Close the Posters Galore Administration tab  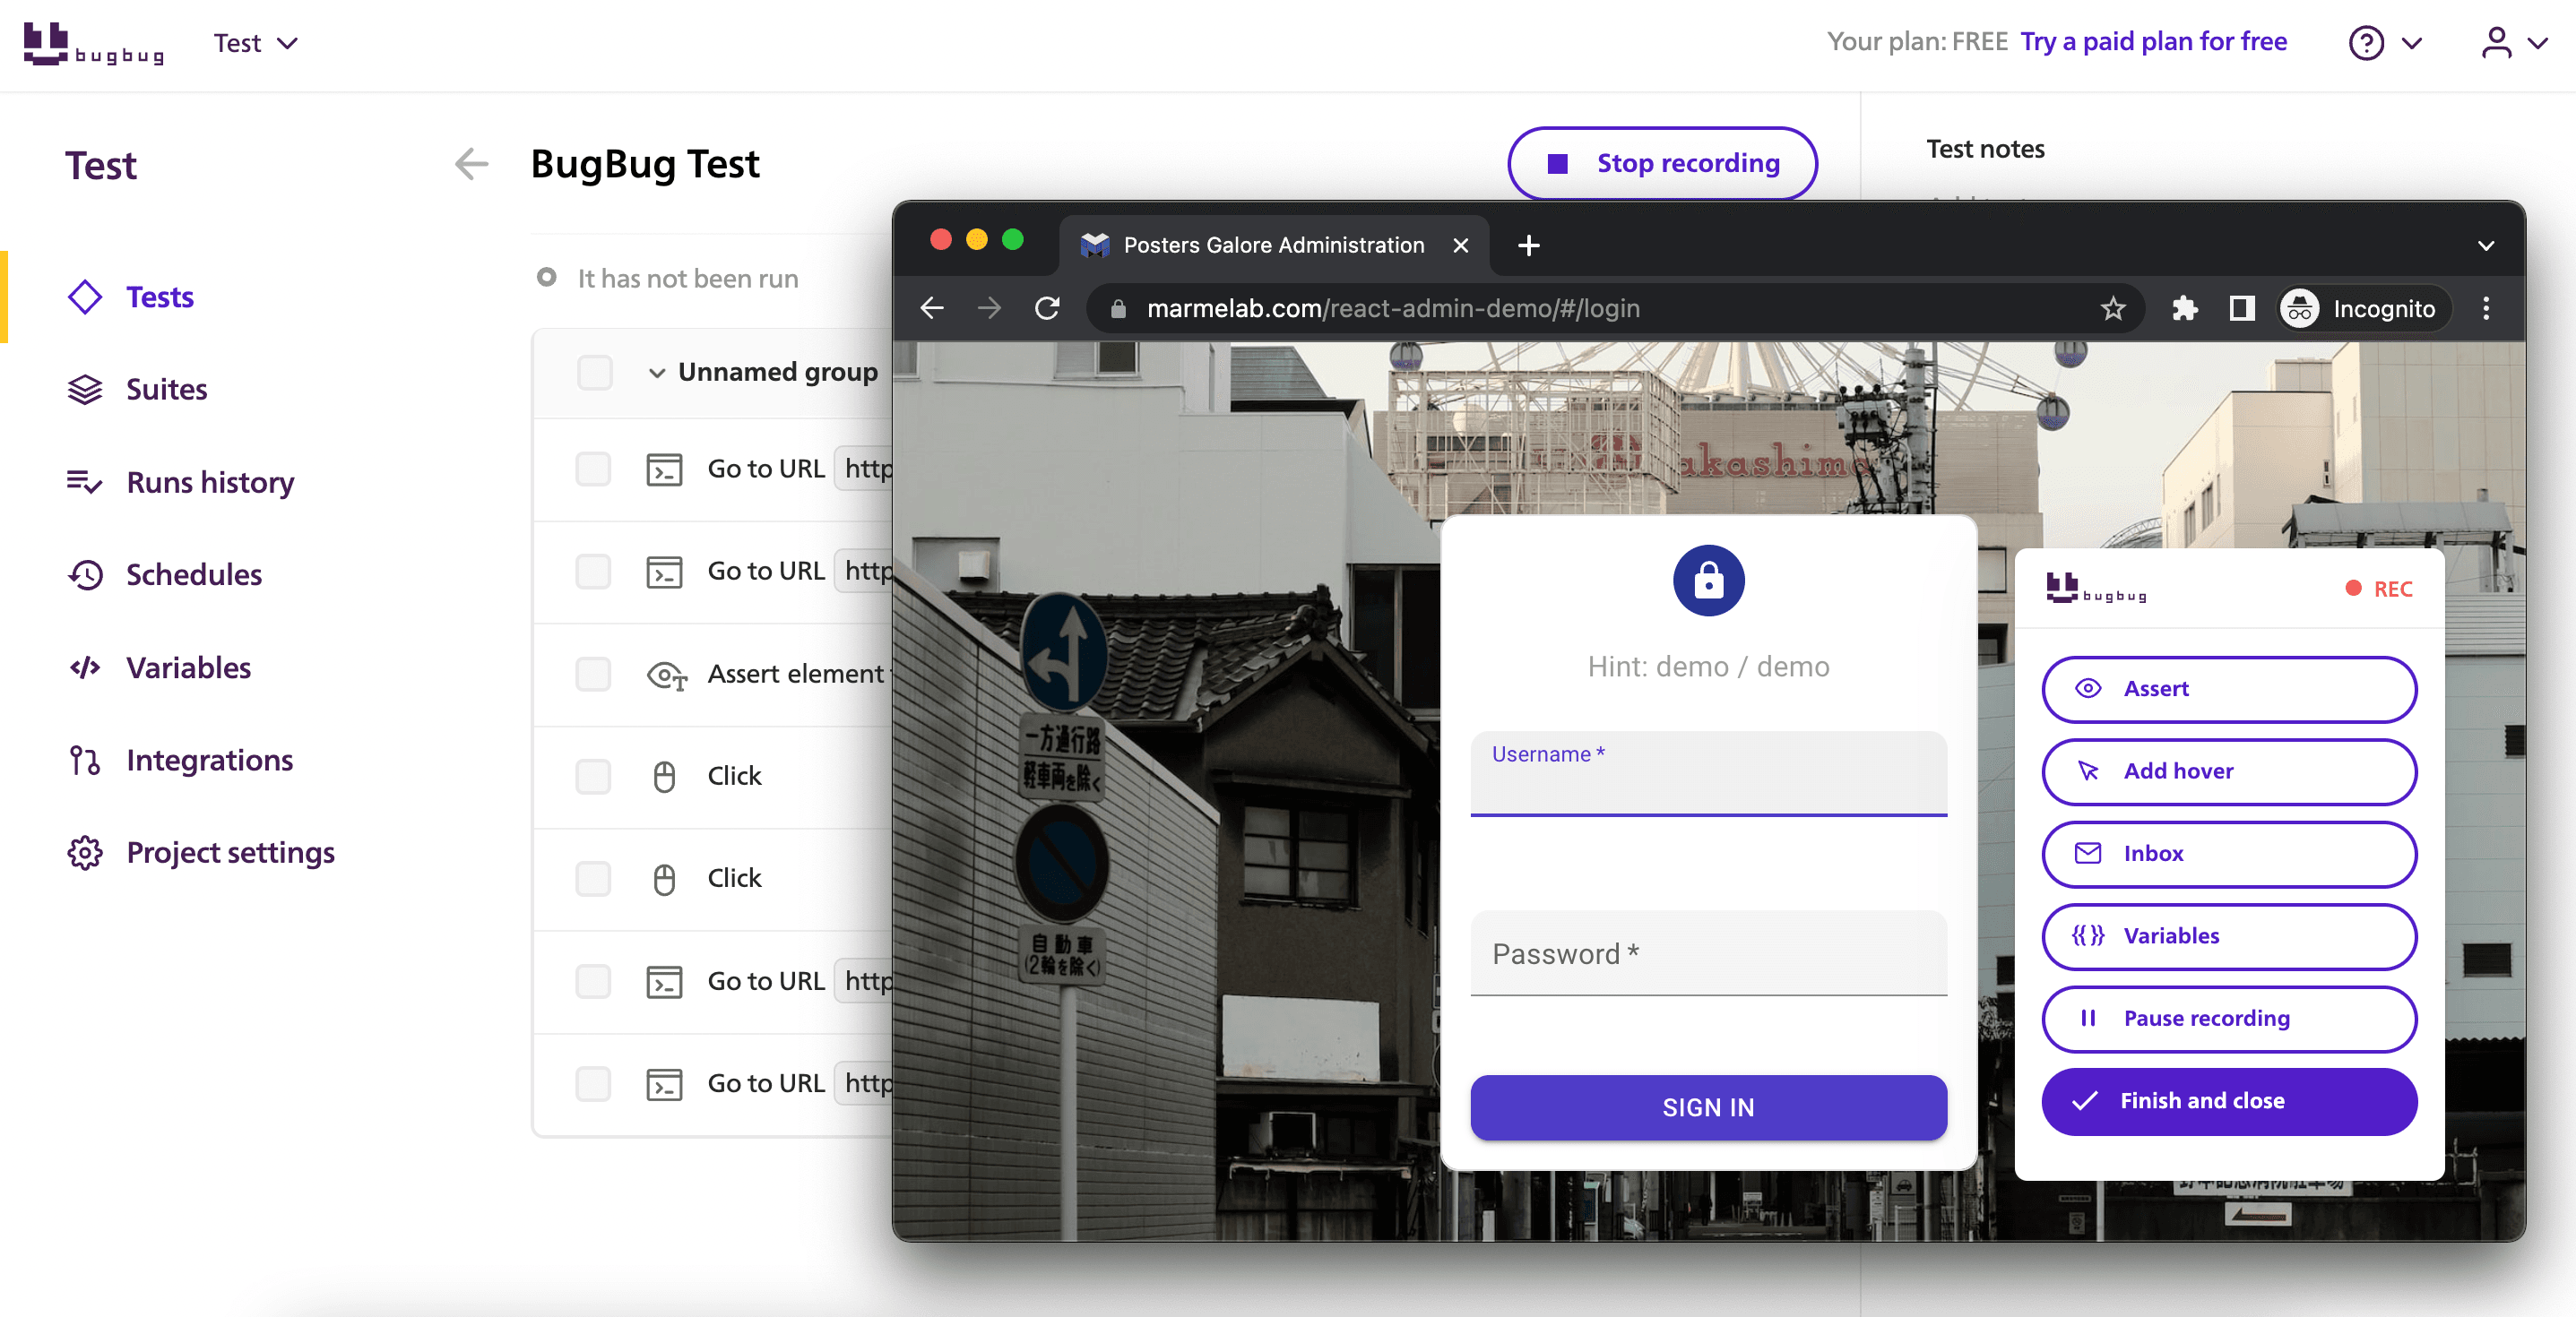[x=1460, y=245]
